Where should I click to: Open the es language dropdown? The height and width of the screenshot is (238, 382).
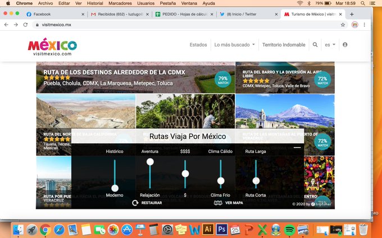tap(330, 44)
